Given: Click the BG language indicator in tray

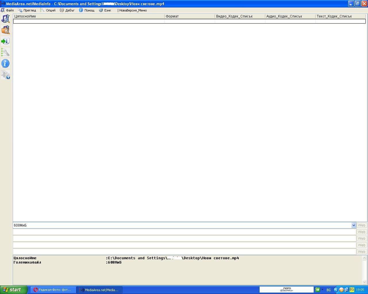Looking at the screenshot, I should tap(328, 290).
